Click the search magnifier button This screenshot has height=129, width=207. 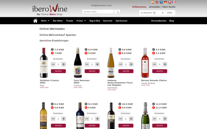pos(117,12)
